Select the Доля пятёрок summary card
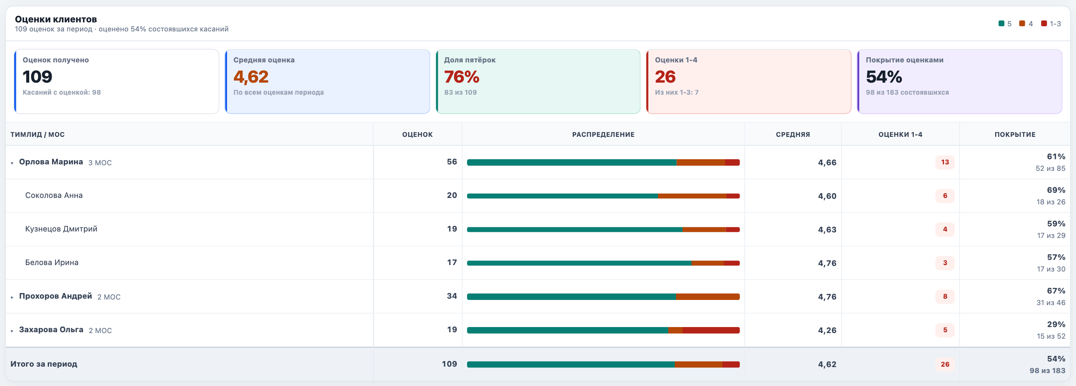The height and width of the screenshot is (386, 1076). point(538,81)
